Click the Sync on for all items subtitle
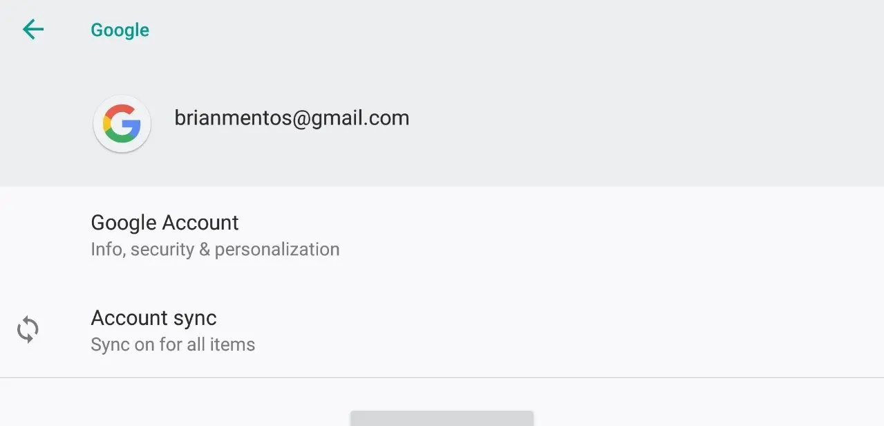This screenshot has height=426, width=884. (x=173, y=344)
